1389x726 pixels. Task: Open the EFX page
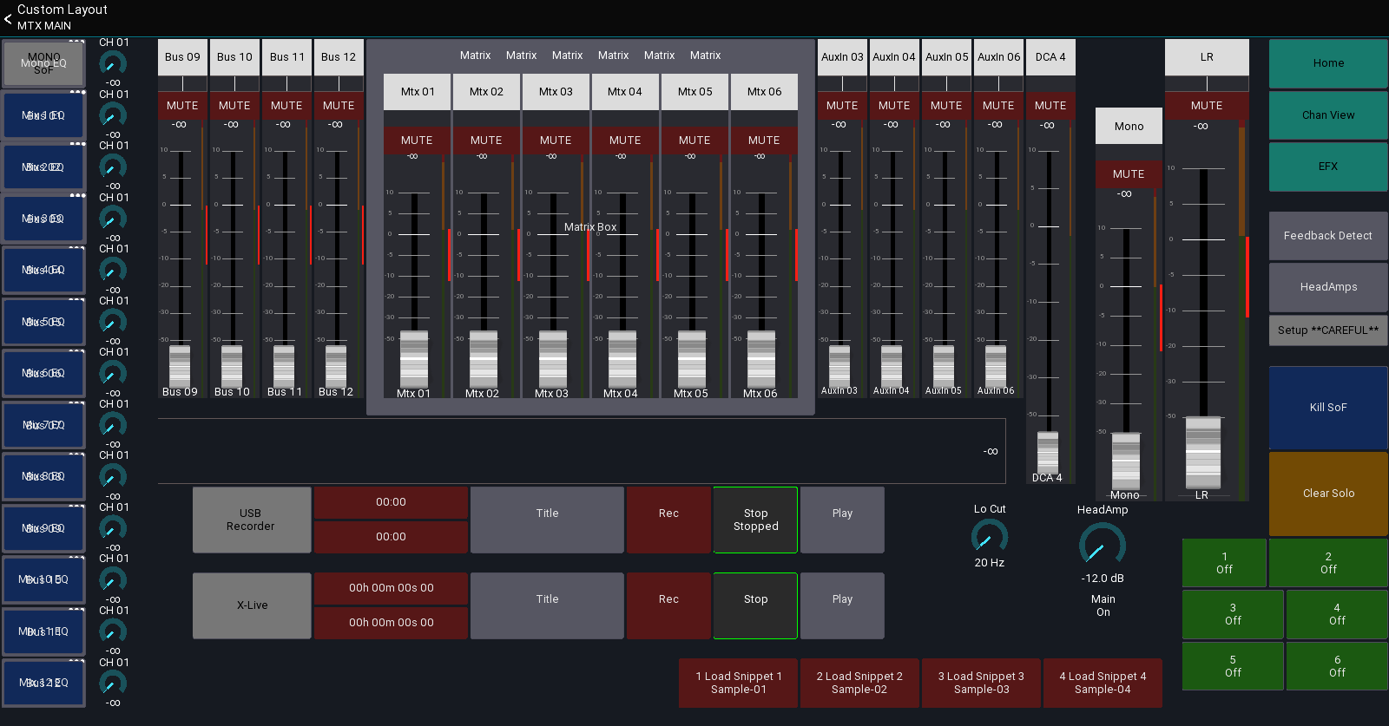[x=1327, y=167]
